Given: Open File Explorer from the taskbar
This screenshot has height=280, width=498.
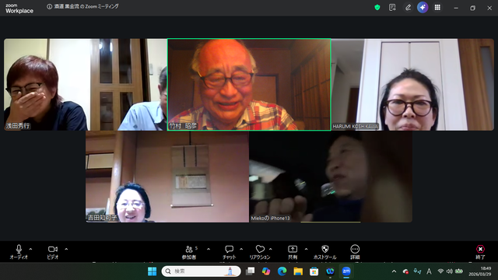Looking at the screenshot, I should (x=298, y=271).
